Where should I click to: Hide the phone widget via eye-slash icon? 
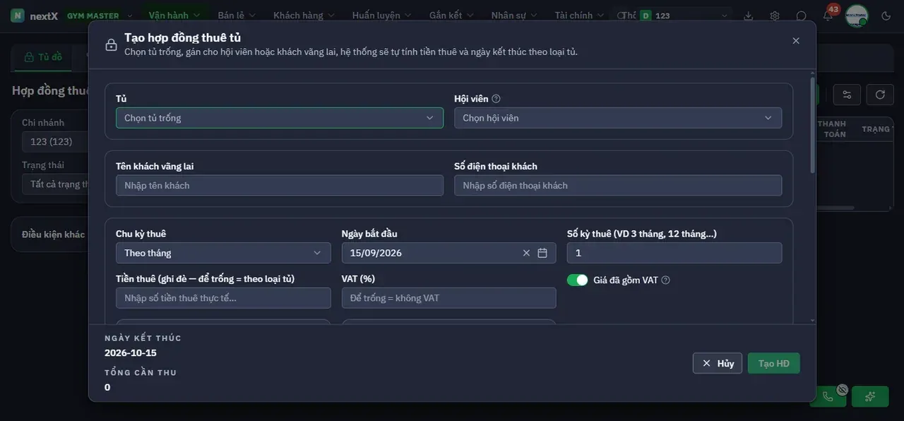pos(842,389)
